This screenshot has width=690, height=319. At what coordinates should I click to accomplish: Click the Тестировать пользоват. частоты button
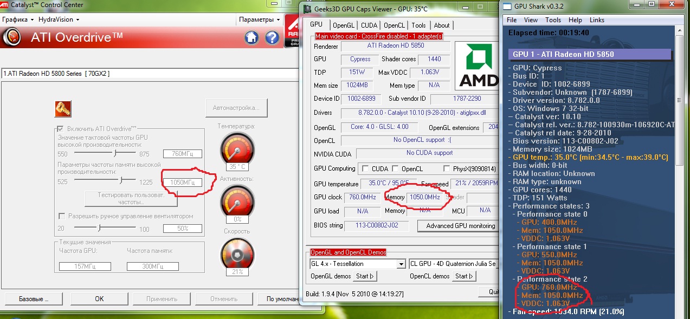131,198
